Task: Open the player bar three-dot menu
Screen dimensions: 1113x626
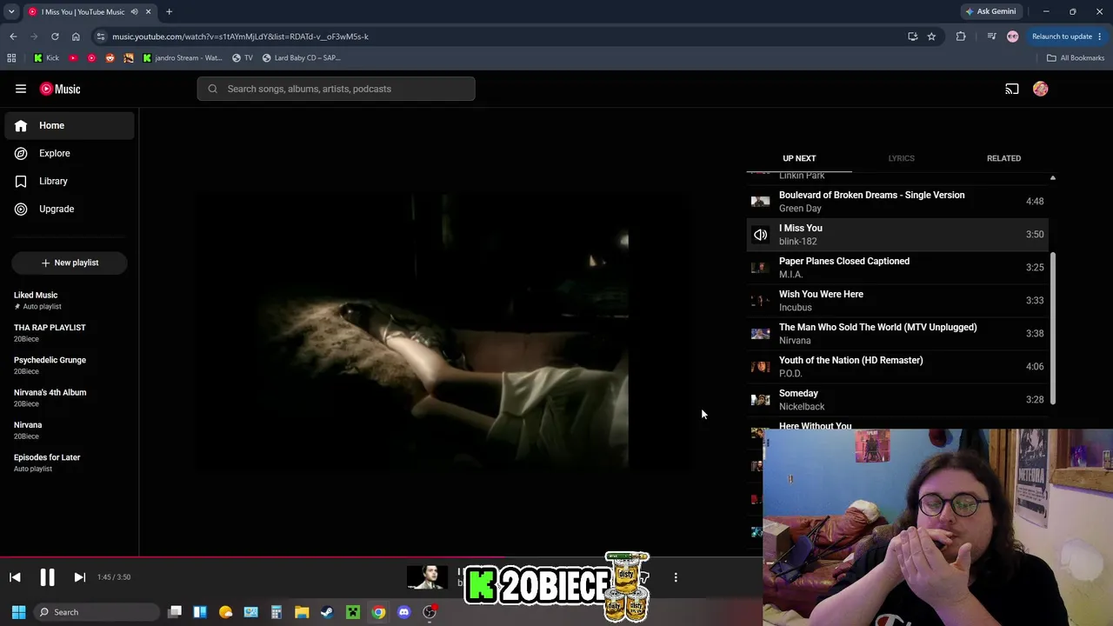Action: 676,577
